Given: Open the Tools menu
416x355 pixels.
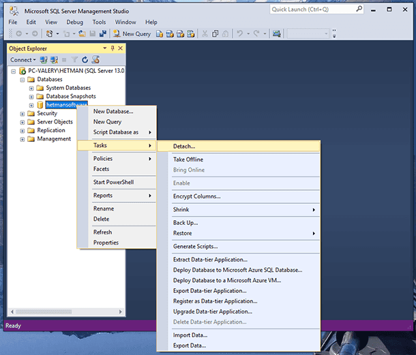Looking at the screenshot, I should 99,22.
